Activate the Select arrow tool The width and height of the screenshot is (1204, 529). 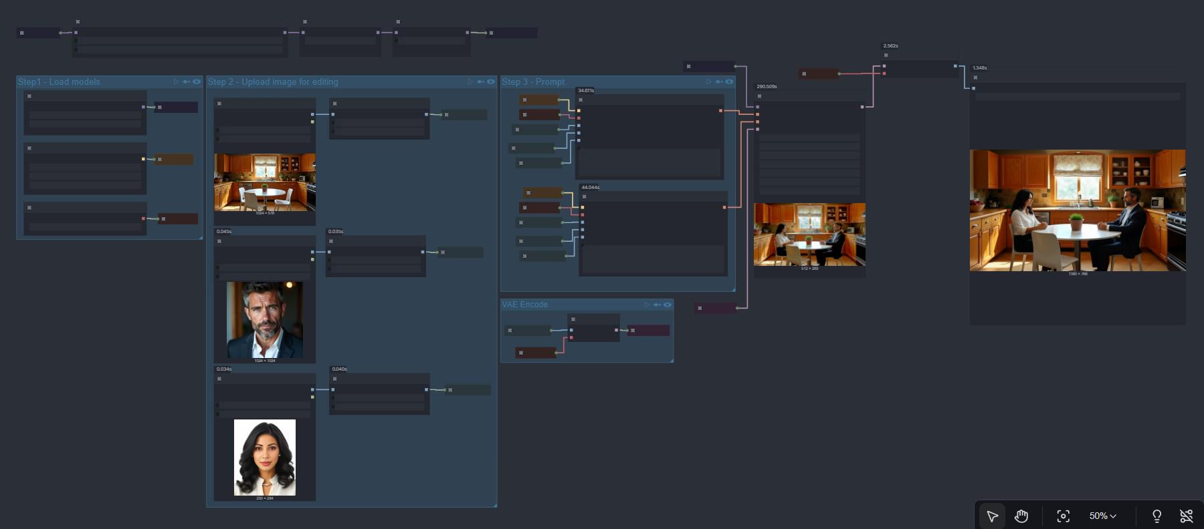992,516
